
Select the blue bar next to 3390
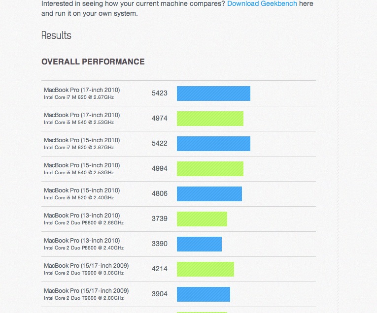tap(199, 244)
